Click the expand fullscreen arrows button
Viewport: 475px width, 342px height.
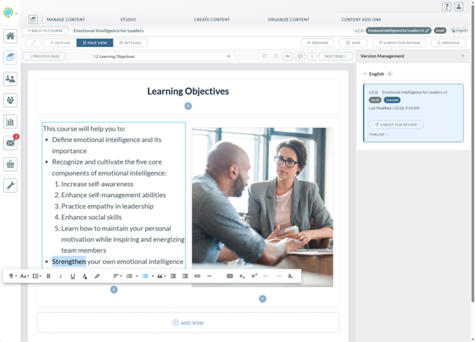click(x=33, y=43)
